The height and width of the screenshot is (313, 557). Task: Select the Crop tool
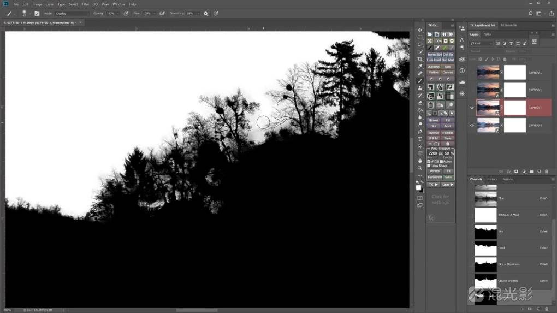[420, 60]
